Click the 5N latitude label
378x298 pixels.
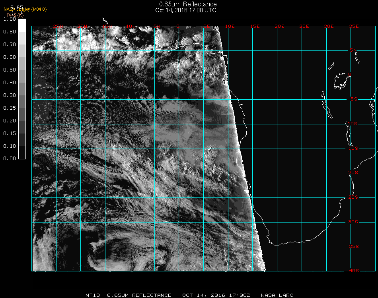tap(353, 50)
